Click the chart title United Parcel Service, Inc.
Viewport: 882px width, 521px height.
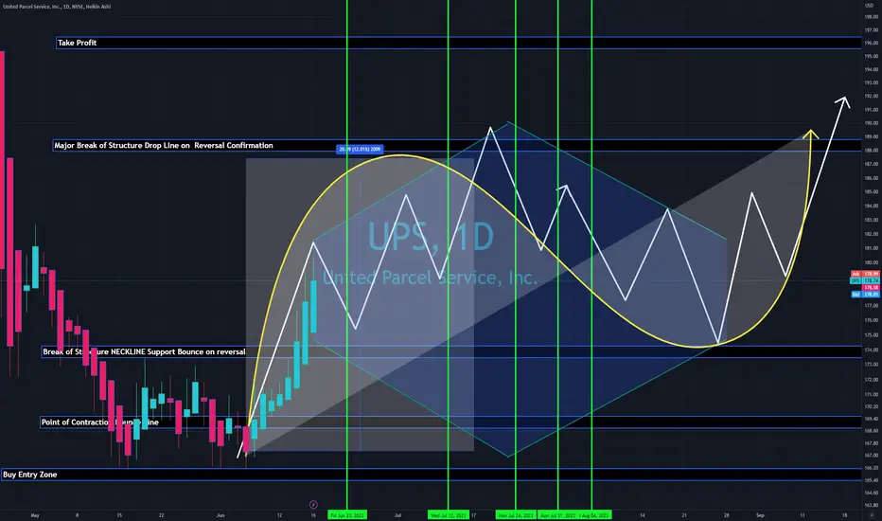click(x=56, y=7)
